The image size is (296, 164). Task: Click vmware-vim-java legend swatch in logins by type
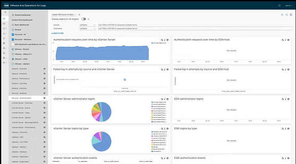pyautogui.click(x=152, y=132)
